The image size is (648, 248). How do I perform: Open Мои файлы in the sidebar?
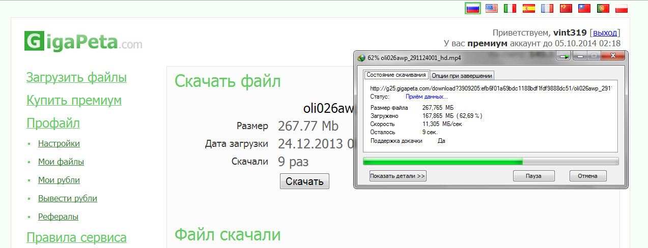tap(61, 162)
